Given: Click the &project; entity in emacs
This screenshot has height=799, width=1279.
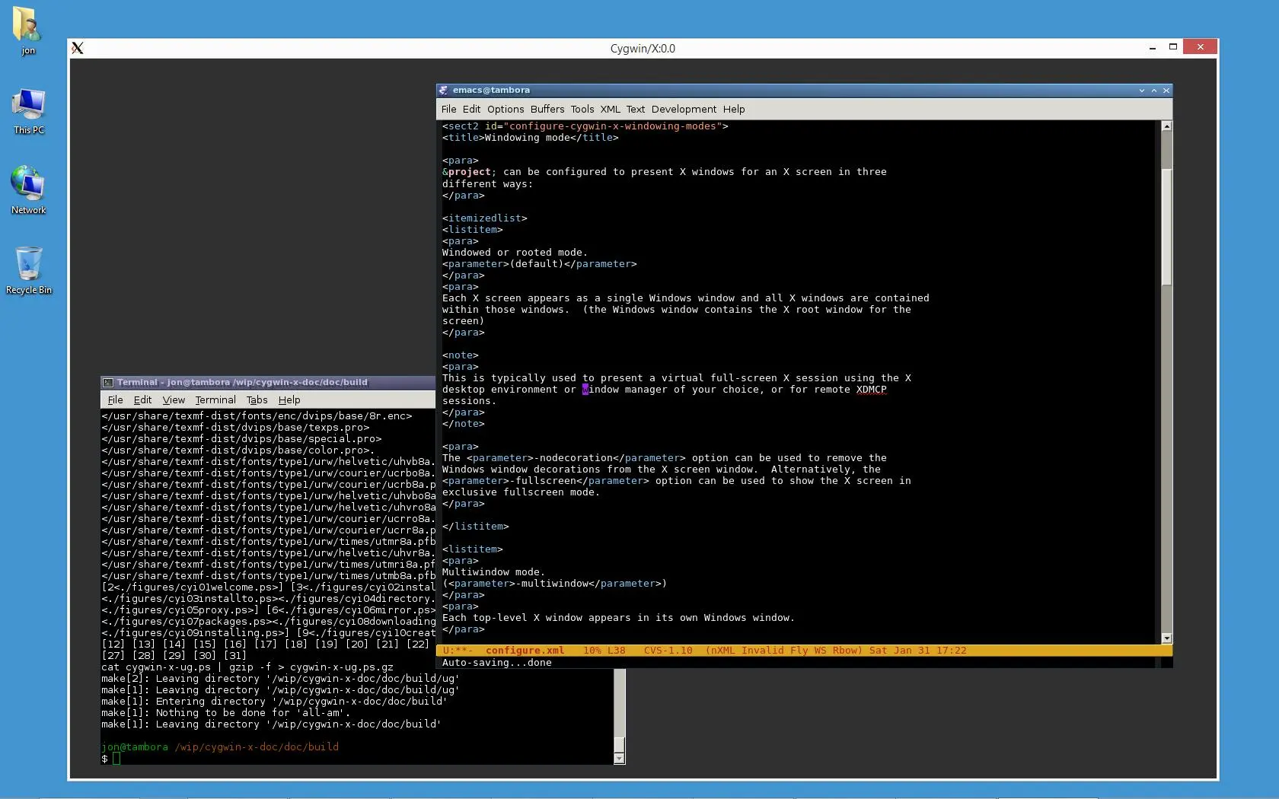Looking at the screenshot, I should coord(469,172).
